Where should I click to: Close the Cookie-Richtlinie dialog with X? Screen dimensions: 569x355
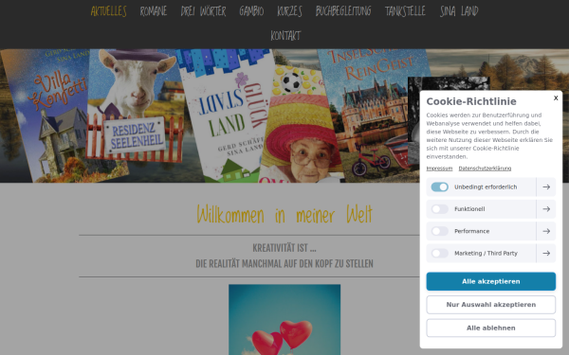click(556, 98)
